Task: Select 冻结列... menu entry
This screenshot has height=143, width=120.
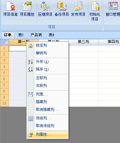Action: pyautogui.click(x=48, y=118)
